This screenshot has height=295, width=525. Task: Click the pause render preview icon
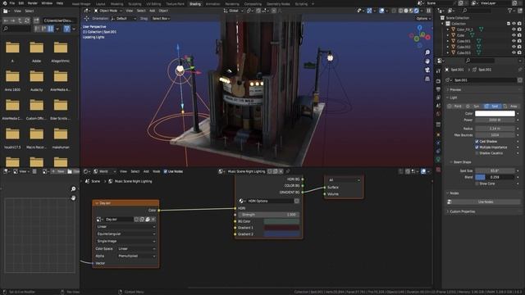click(x=428, y=11)
